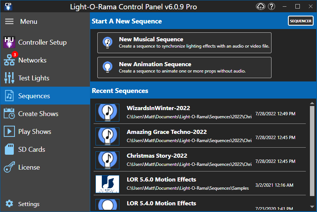
Task: Open Amazing Grace Techno-2022 sequence
Action: tap(200, 136)
